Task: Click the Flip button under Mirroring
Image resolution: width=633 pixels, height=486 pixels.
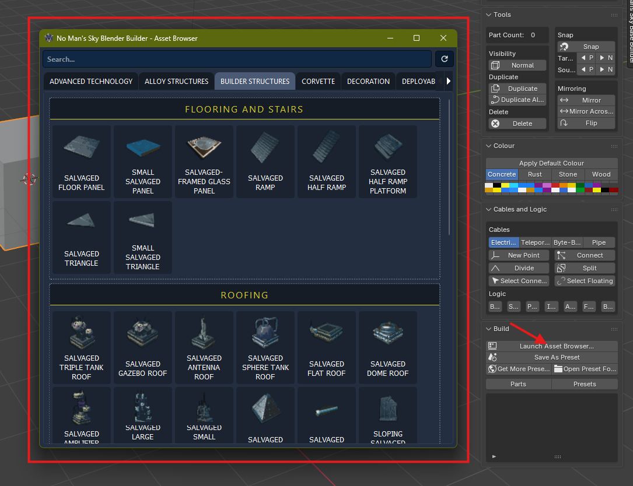Action: [586, 124]
